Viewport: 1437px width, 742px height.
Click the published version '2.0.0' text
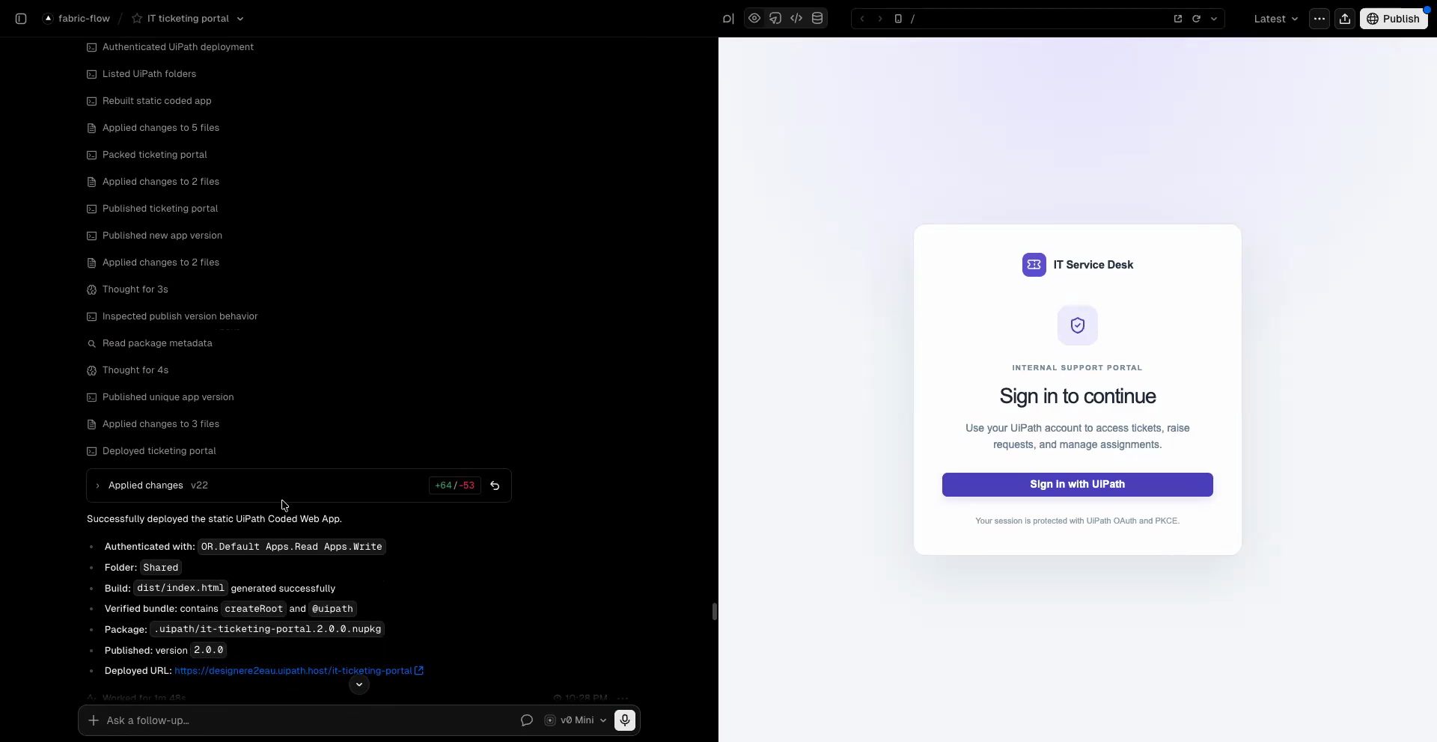[x=209, y=650]
